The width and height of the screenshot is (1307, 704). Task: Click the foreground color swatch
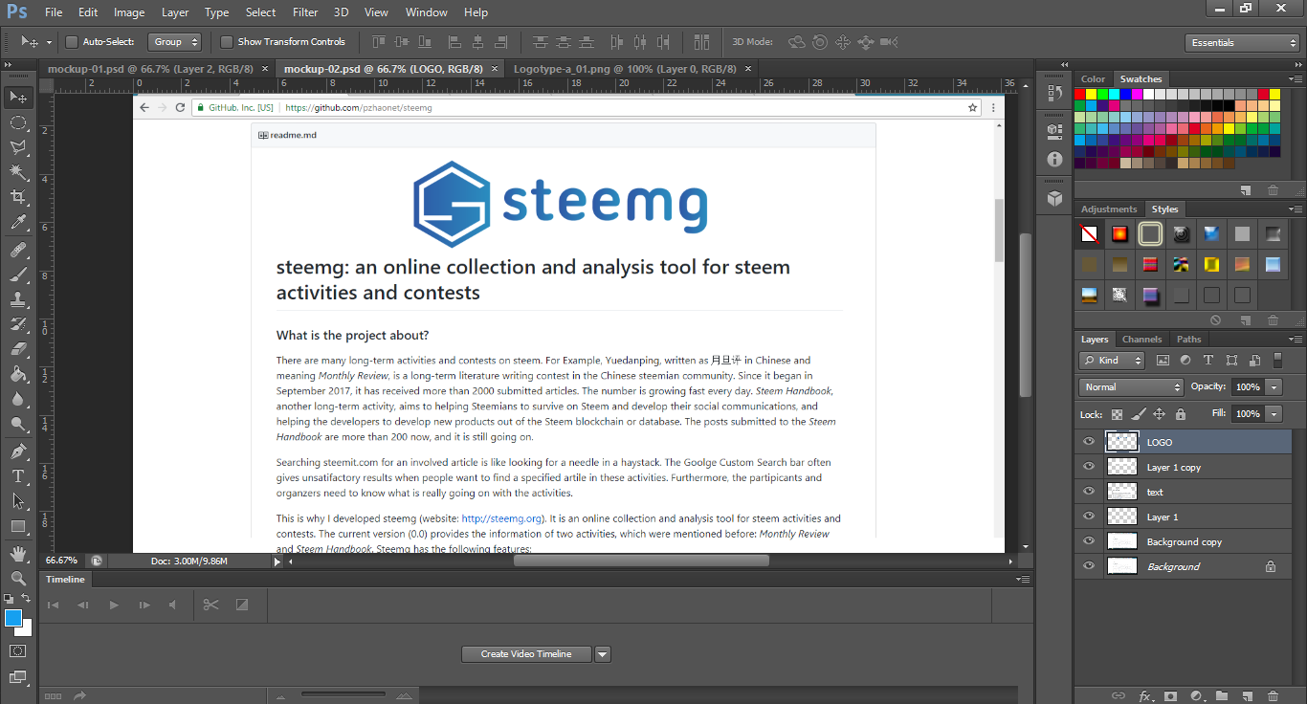click(x=13, y=618)
